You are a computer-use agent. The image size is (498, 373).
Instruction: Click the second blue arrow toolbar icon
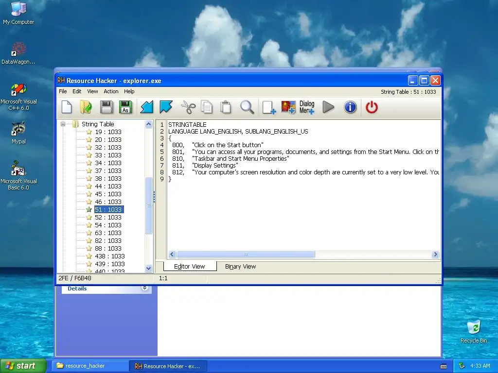166,107
